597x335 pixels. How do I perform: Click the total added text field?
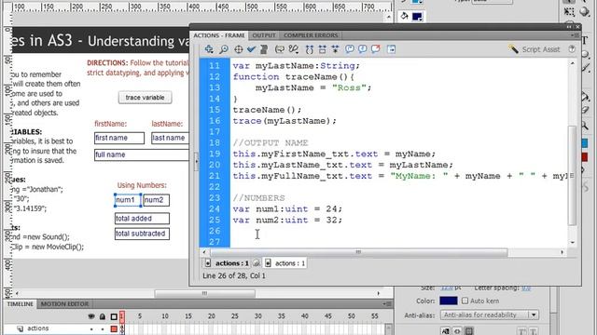pyautogui.click(x=142, y=219)
